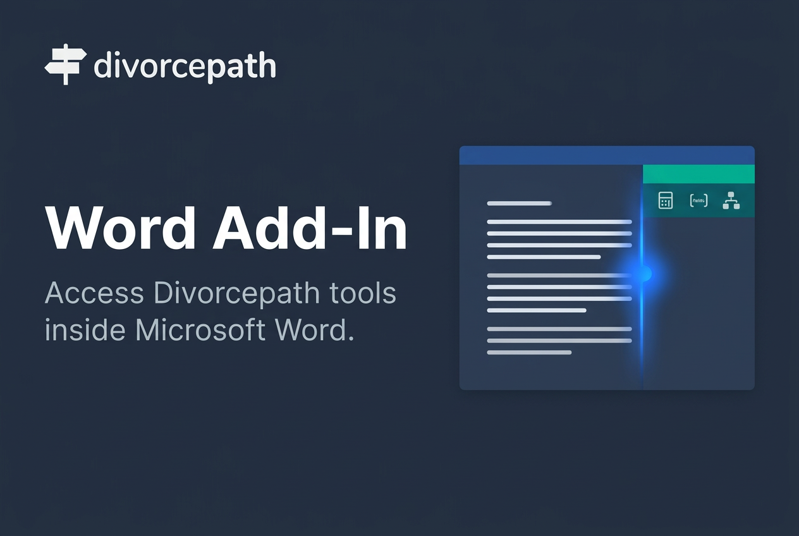Click the blue title bar of the Word window illustration
Screen dimensions: 799x536
point(607,155)
